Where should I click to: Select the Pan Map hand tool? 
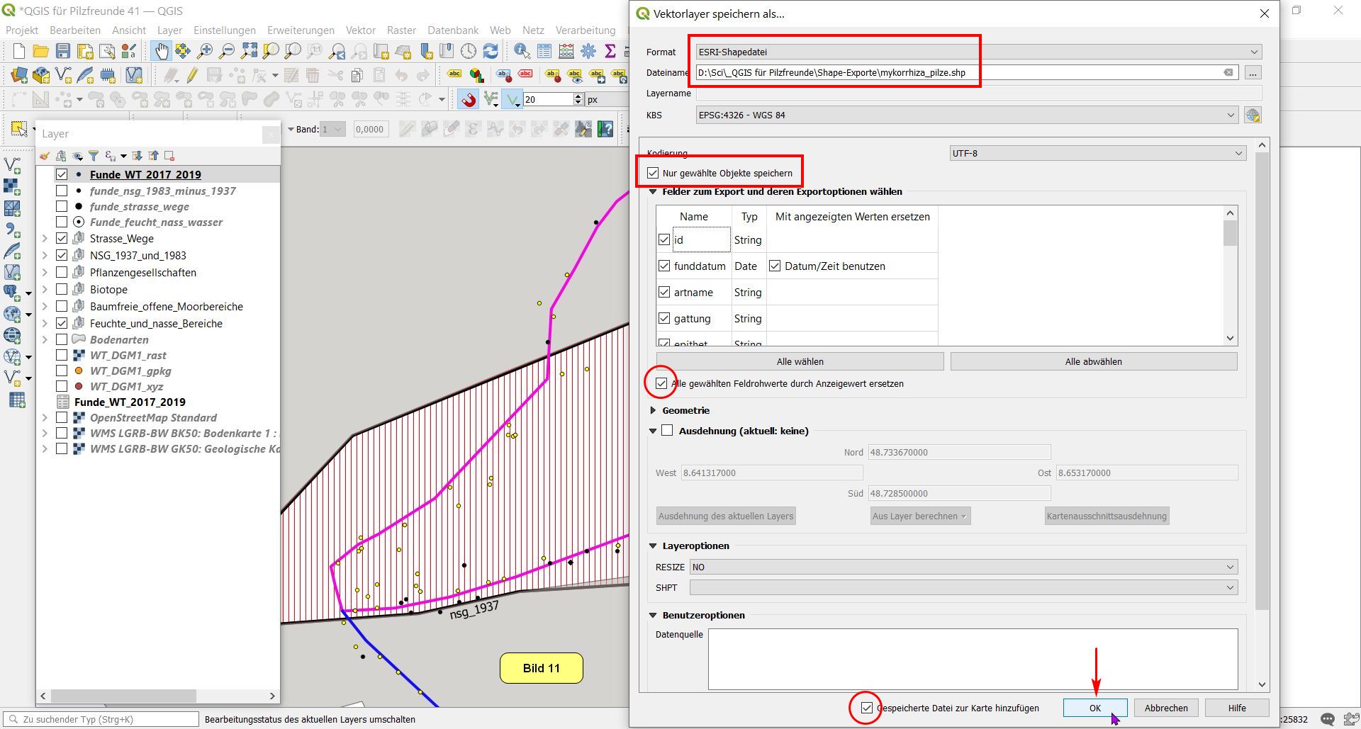pos(161,51)
